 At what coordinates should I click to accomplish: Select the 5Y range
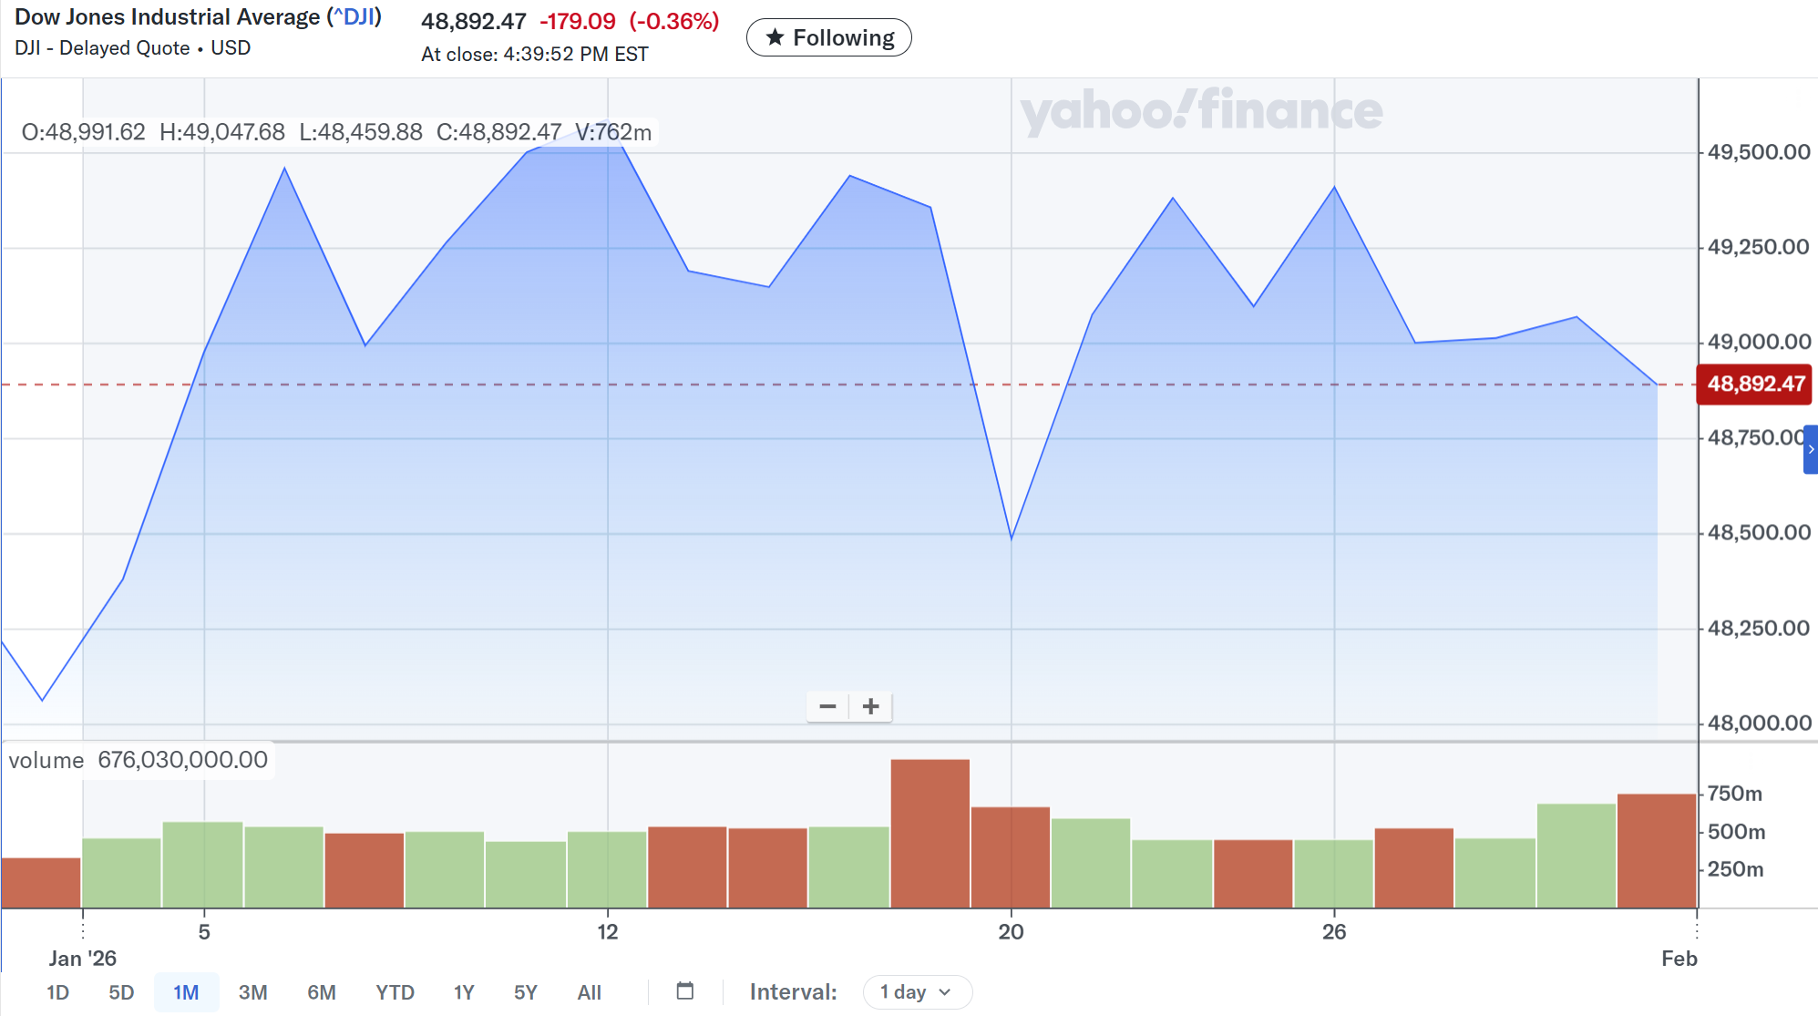pyautogui.click(x=525, y=992)
